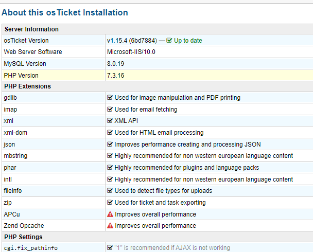Click the xml-dom row check icon
The height and width of the screenshot is (252, 313).
110,132
